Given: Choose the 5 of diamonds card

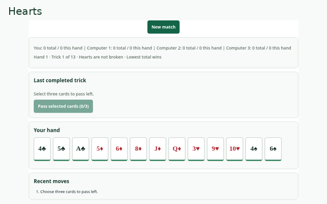Looking at the screenshot, I should tap(100, 149).
